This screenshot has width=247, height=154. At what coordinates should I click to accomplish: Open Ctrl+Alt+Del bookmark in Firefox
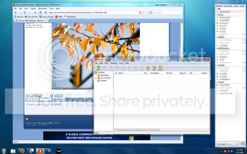pos(31,17)
